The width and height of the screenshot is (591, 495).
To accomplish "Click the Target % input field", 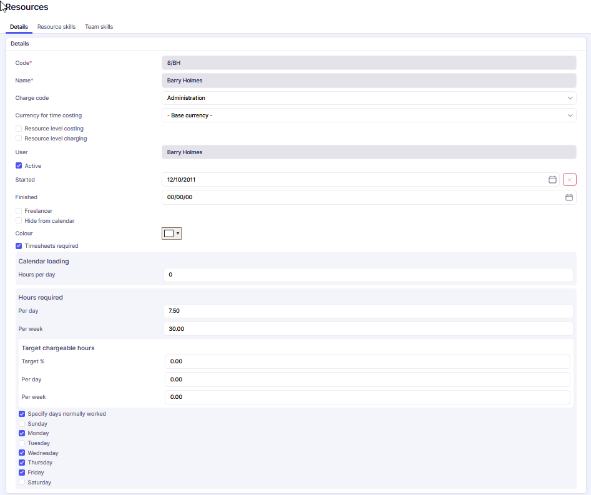I will (368, 361).
